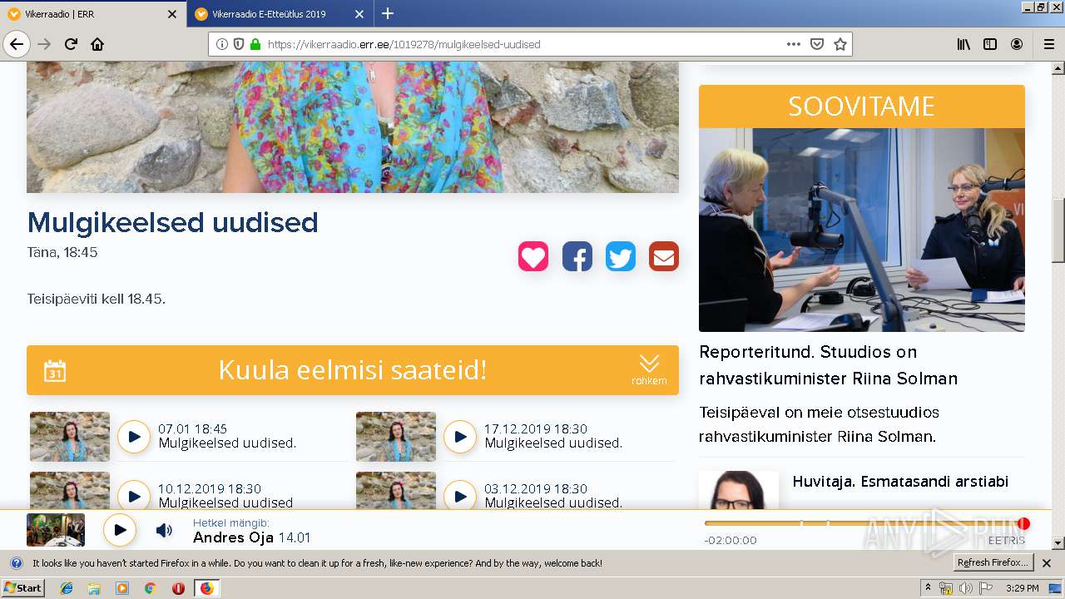Show site information icon in address bar

coord(222,44)
